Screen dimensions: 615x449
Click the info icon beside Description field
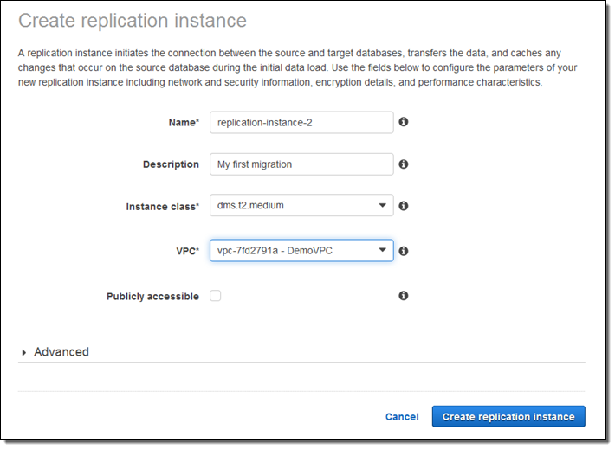tap(404, 164)
